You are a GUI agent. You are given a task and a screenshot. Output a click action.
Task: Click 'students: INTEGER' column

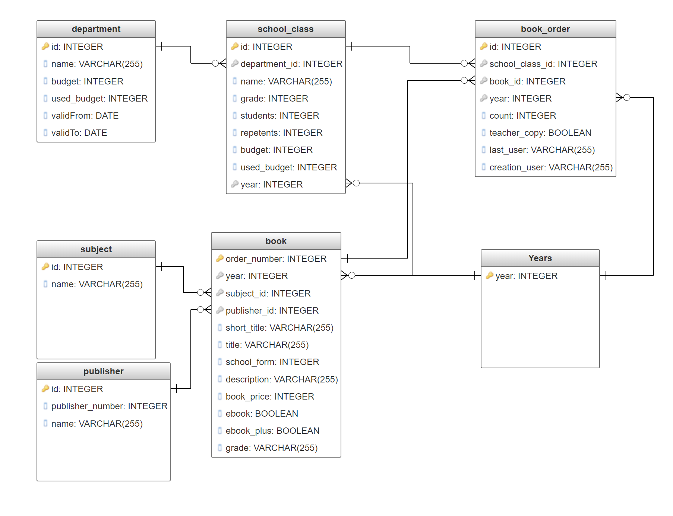[280, 116]
